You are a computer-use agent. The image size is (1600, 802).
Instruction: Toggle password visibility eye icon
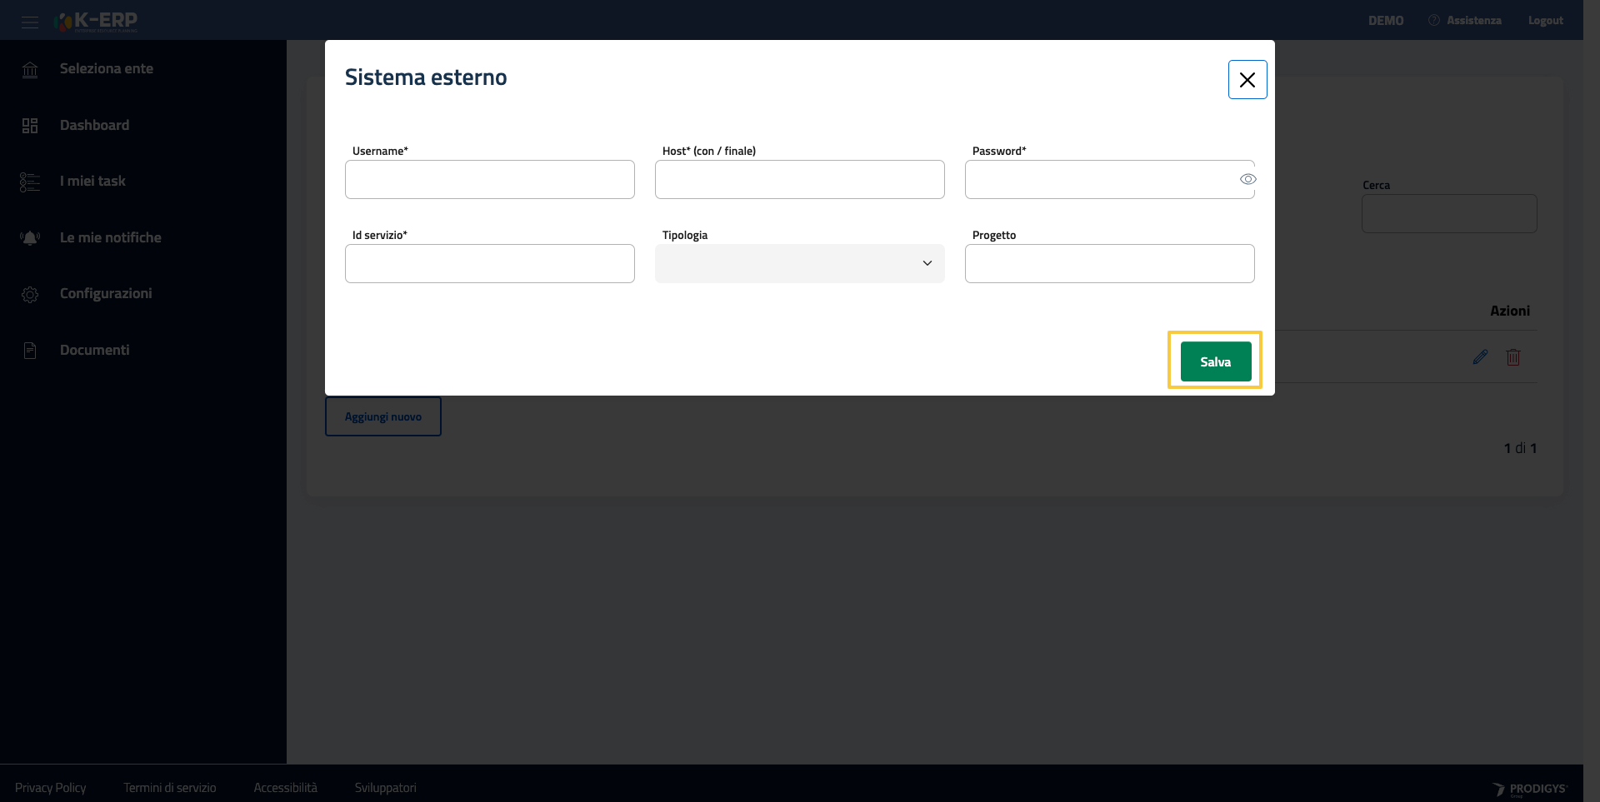tap(1247, 179)
